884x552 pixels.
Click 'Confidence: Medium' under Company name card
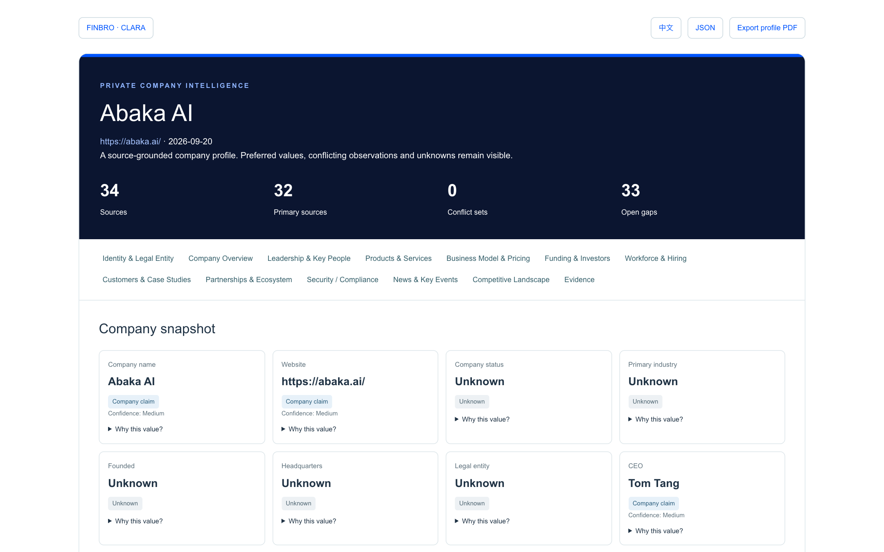coord(136,413)
